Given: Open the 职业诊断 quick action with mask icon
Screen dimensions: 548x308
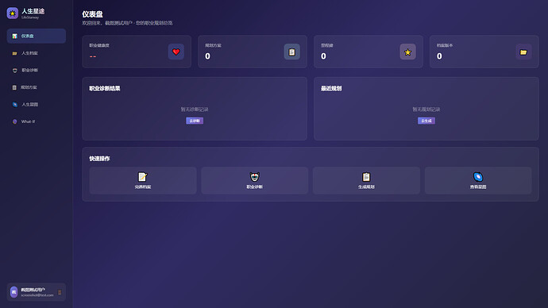Looking at the screenshot, I should [x=254, y=180].
